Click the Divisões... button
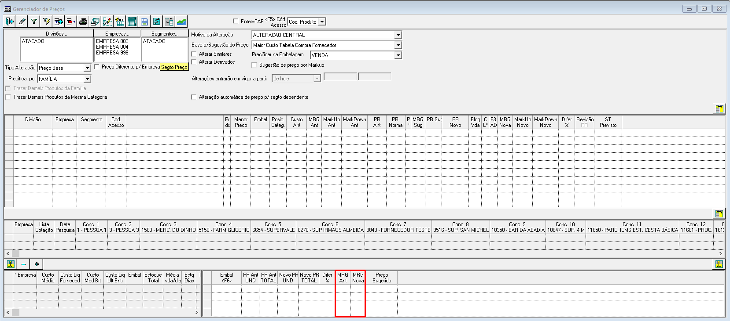 coord(57,33)
